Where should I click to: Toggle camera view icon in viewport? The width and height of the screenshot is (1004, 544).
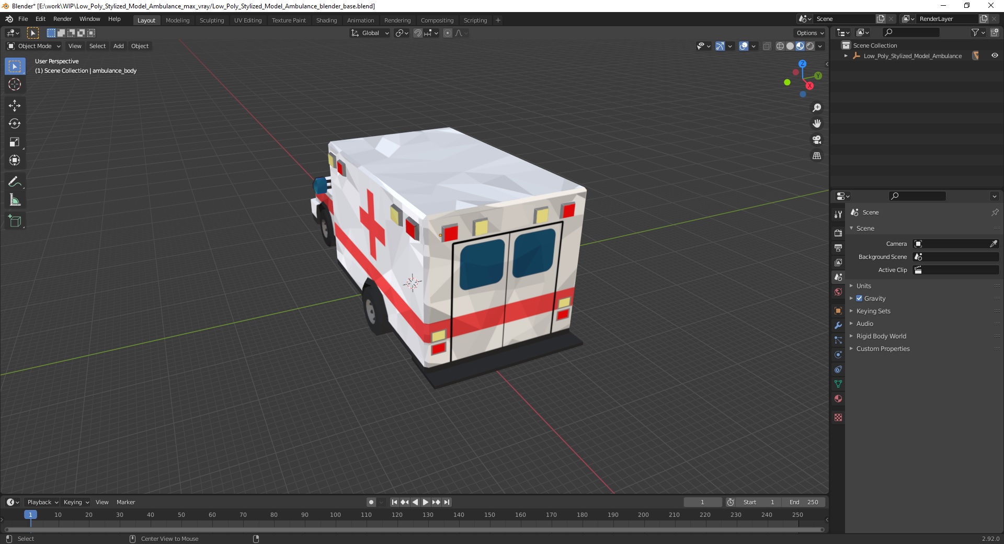817,140
